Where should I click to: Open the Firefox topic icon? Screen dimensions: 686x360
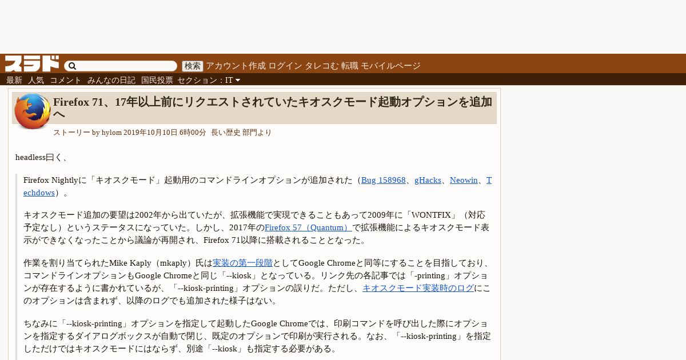point(32,111)
